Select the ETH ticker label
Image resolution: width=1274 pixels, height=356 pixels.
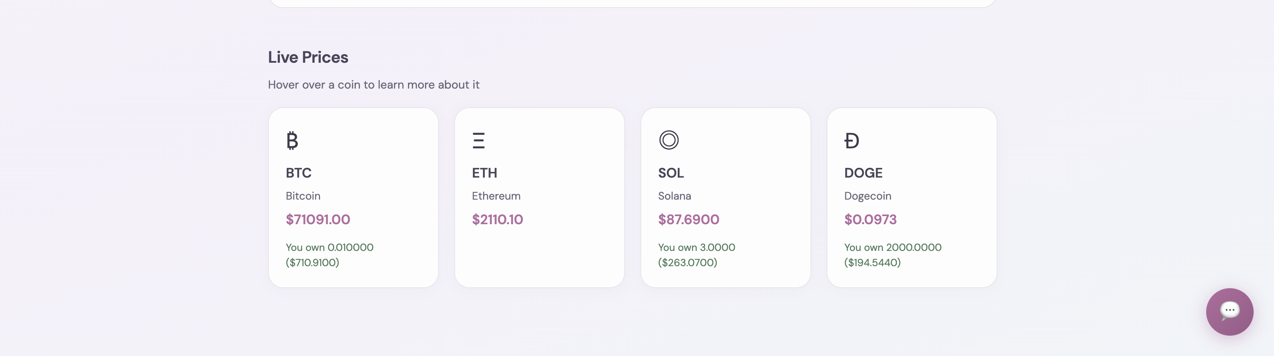[x=485, y=173]
